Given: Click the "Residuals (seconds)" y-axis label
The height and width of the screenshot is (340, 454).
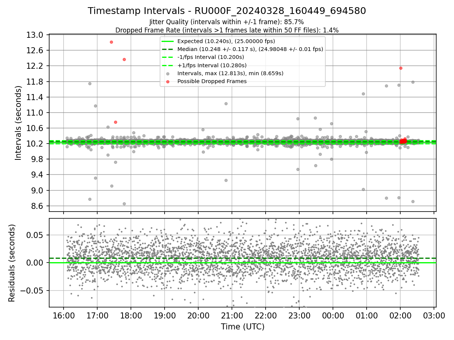Looking at the screenshot, I should (x=12, y=263).
